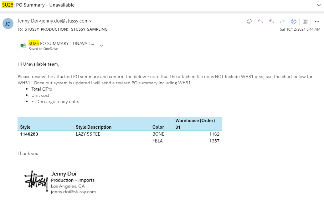Click the date Sat 10/12/2024 5:44 AM
This screenshot has height=204, width=324.
(300, 29)
